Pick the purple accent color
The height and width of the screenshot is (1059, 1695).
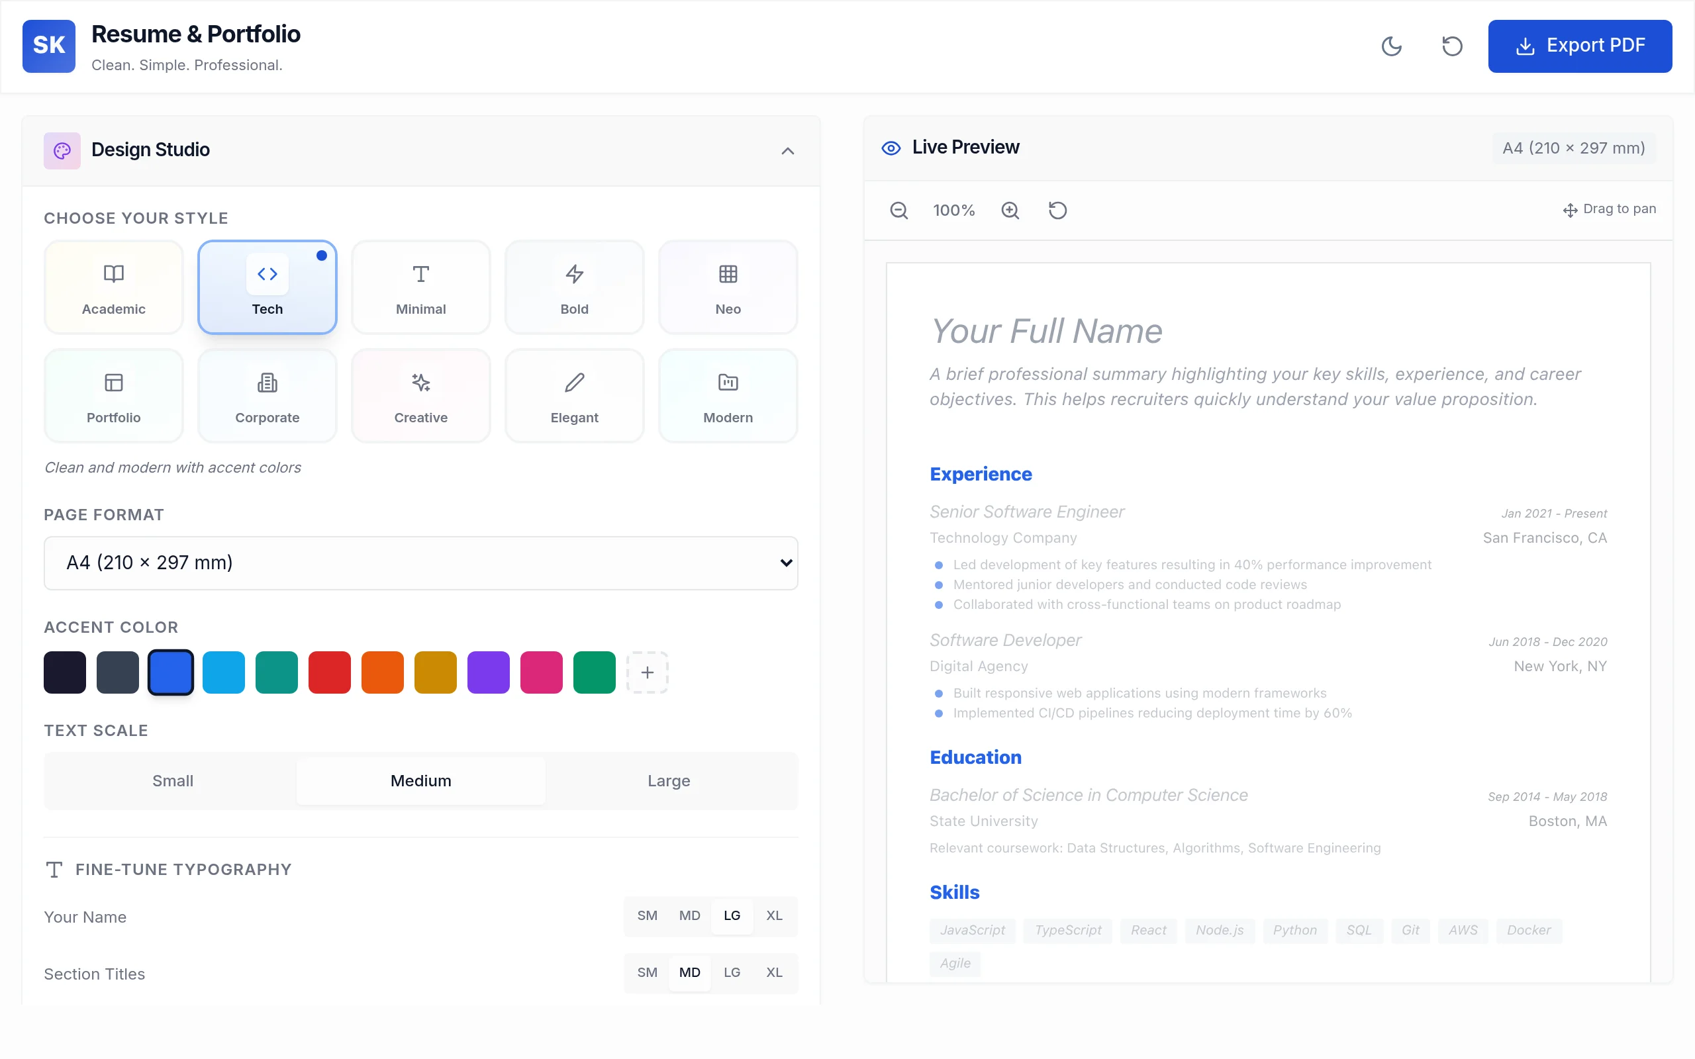pyautogui.click(x=488, y=672)
